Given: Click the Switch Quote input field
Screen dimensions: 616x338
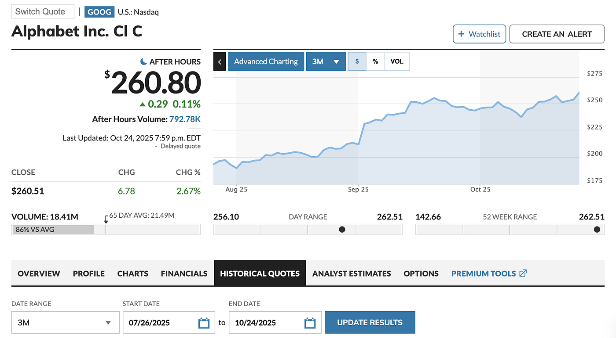Looking at the screenshot, I should (42, 12).
